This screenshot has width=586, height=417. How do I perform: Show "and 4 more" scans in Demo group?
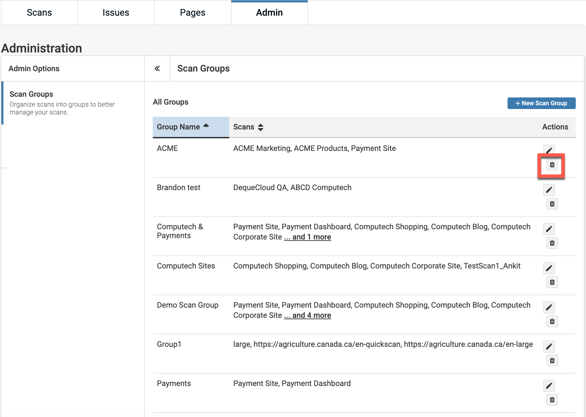(x=307, y=315)
